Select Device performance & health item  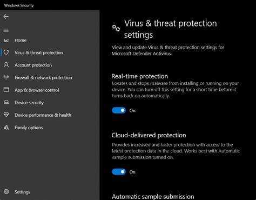pyautogui.click(x=43, y=115)
